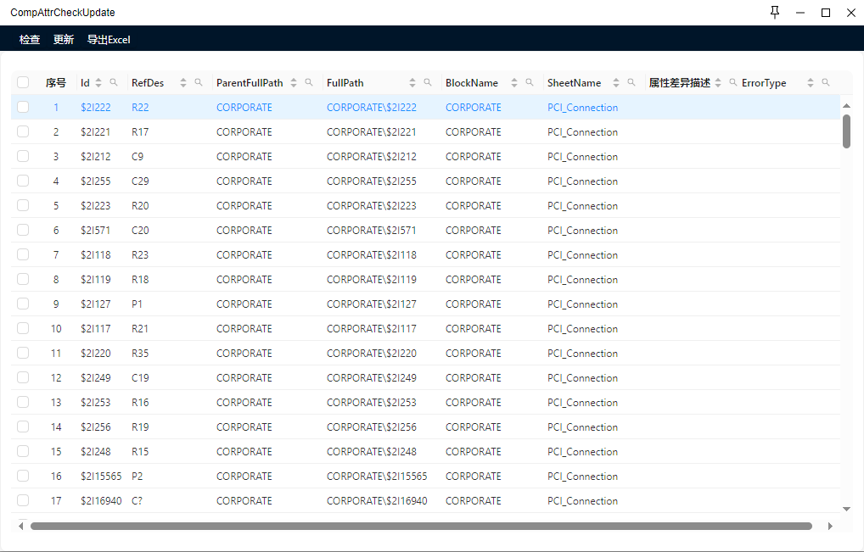Open the RefDes column search filter
Viewport: 864px width, 552px height.
[x=199, y=82]
